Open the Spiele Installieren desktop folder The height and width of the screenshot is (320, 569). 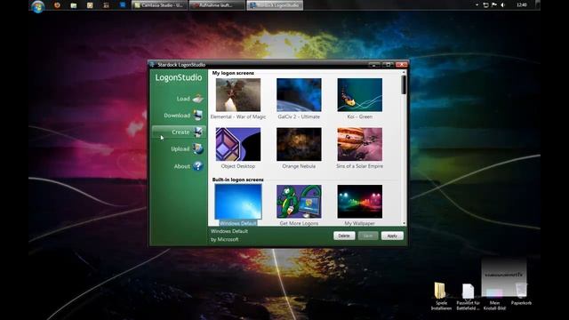coord(441,296)
